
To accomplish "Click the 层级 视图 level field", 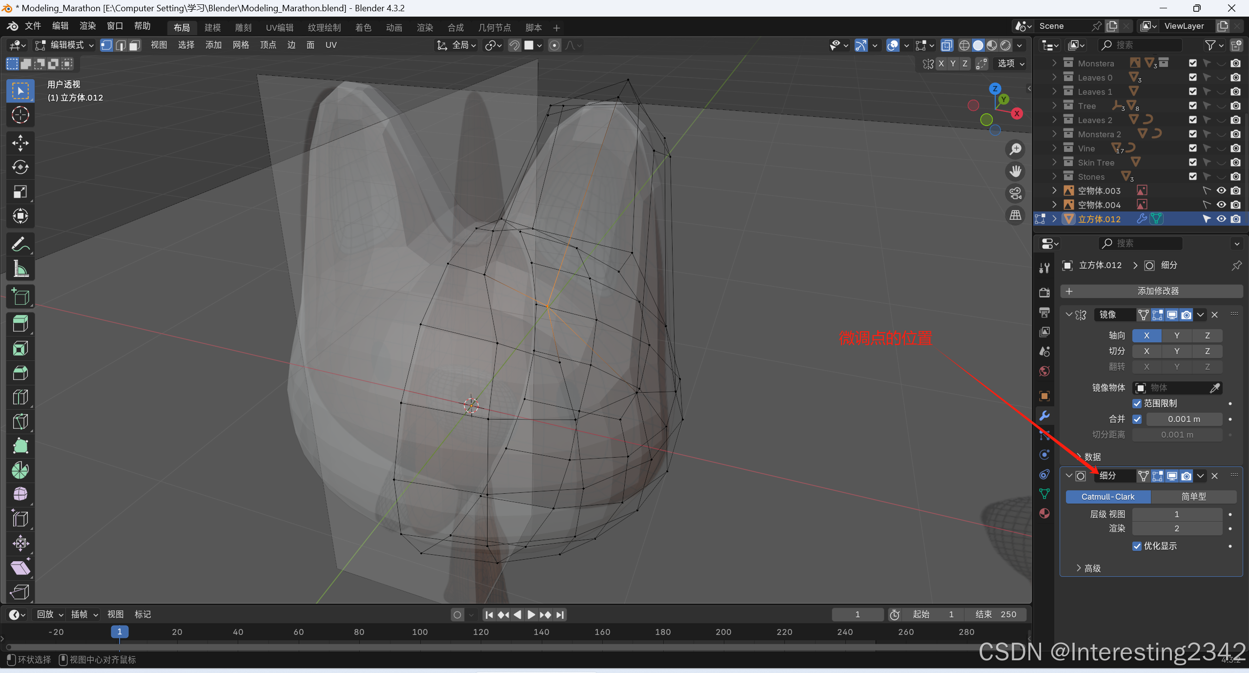I will pos(1176,514).
